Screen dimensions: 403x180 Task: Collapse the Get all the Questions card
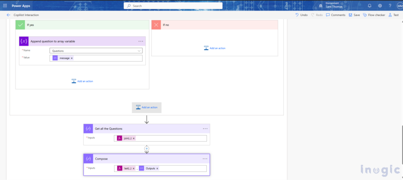[146, 129]
